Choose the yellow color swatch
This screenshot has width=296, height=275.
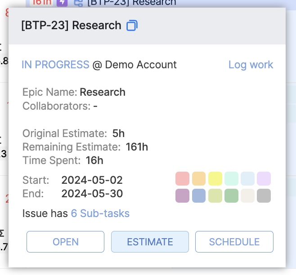coord(215,178)
